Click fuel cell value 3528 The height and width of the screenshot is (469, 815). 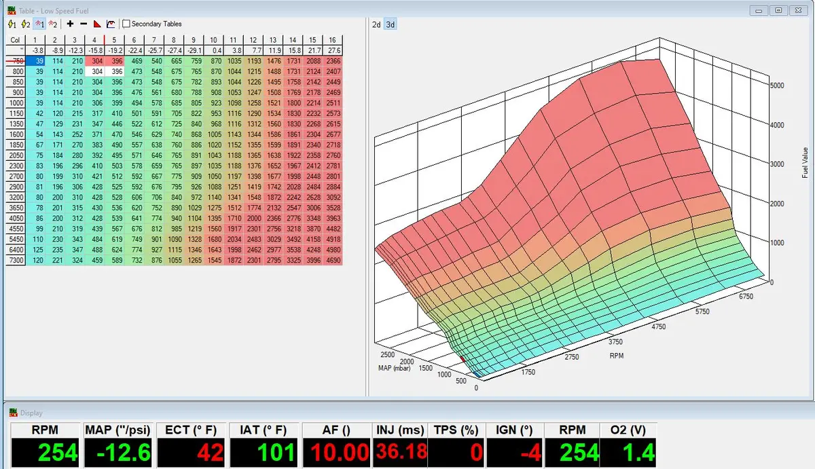click(333, 207)
